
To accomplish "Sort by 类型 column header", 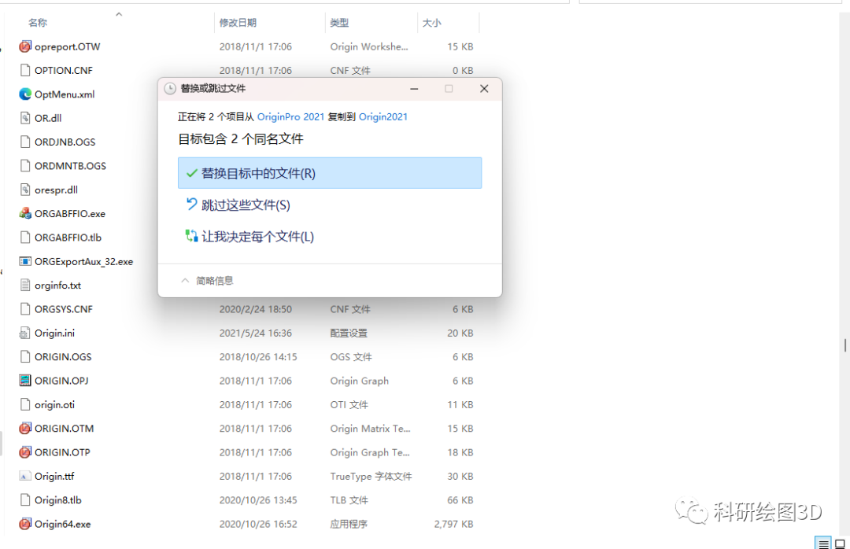I will pyautogui.click(x=339, y=23).
